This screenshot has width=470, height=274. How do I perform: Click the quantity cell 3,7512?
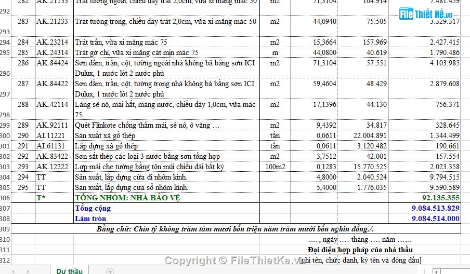tap(314, 156)
